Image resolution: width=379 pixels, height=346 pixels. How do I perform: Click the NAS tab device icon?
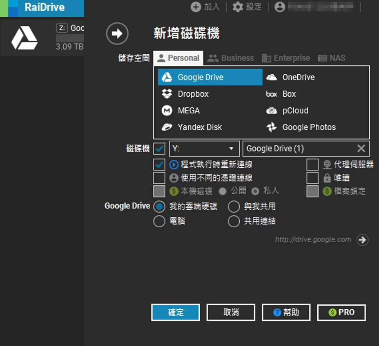click(322, 58)
